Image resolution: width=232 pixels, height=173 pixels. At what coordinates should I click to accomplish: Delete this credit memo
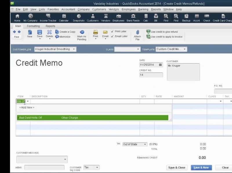click(49, 34)
